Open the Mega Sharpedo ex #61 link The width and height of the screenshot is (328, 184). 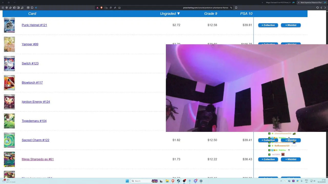click(38, 159)
